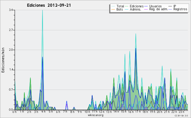The width and height of the screenshot is (191, 118).
Task: Click the 0.0 y-axis value
Action: pos(11,110)
